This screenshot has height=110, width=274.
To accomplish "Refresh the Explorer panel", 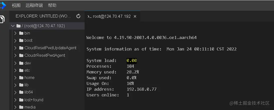I will click(x=78, y=16).
